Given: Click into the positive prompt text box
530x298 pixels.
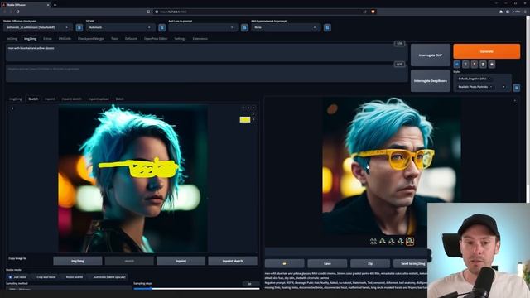Looking at the screenshot, I should [x=206, y=53].
